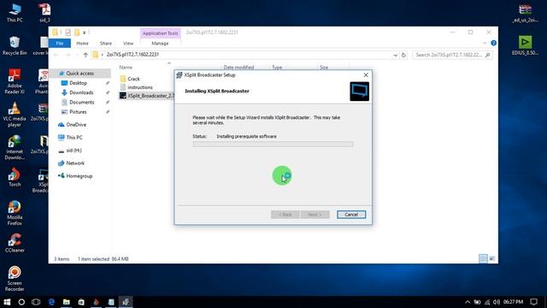Close the XSplit Broadcaster Setup dialog
This screenshot has width=547, height=308.
[366, 75]
